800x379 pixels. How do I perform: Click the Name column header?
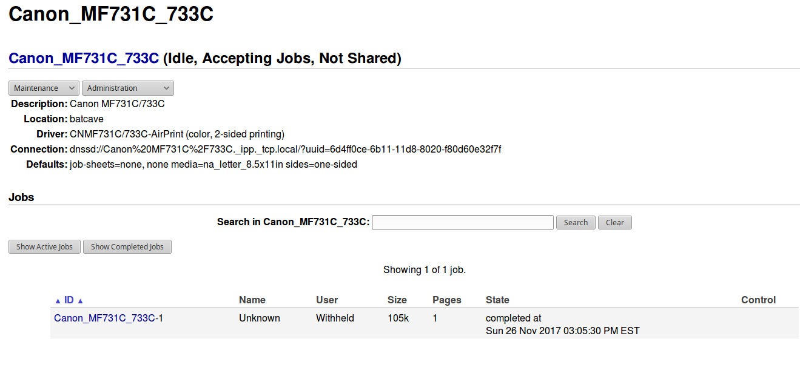tap(252, 300)
